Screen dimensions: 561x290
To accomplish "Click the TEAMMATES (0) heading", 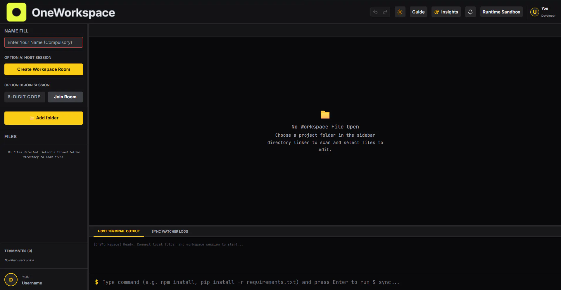I will tap(18, 251).
